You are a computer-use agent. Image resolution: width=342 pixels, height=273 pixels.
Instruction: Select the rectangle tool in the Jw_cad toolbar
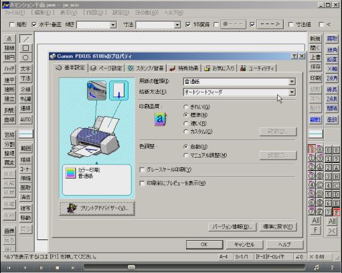(25, 48)
